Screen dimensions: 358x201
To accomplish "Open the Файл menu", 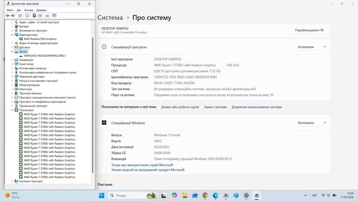I will [x=10, y=10].
